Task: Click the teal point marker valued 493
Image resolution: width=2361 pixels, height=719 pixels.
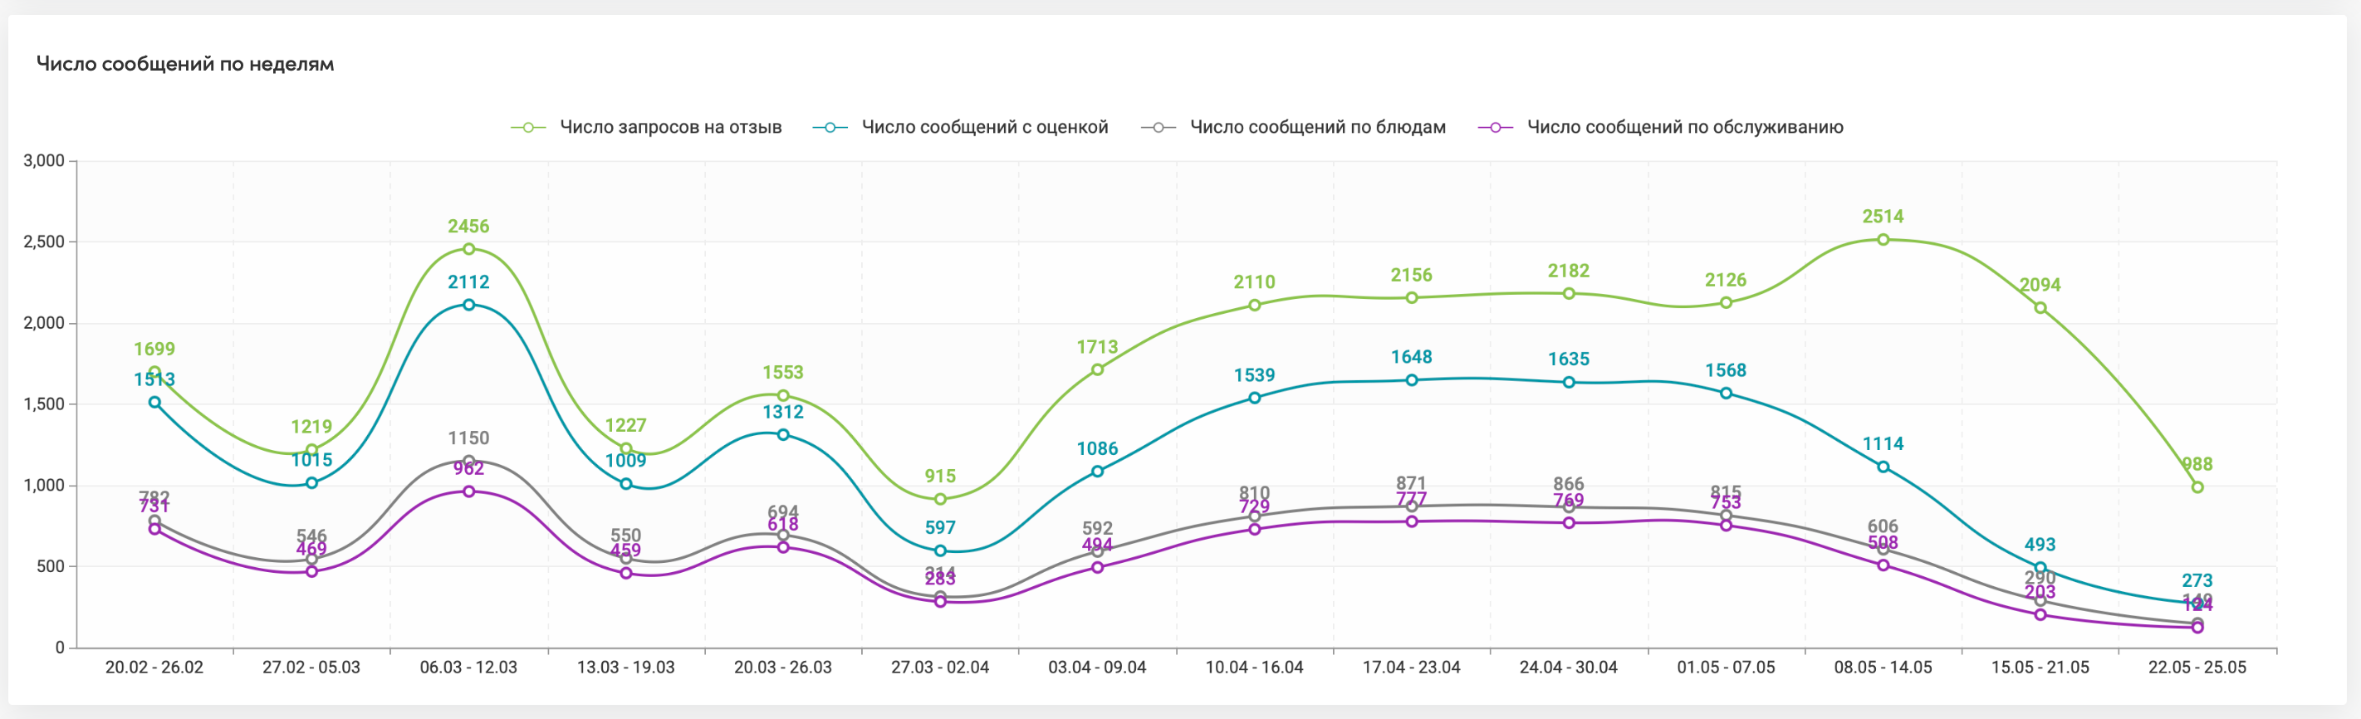Action: tap(2040, 568)
